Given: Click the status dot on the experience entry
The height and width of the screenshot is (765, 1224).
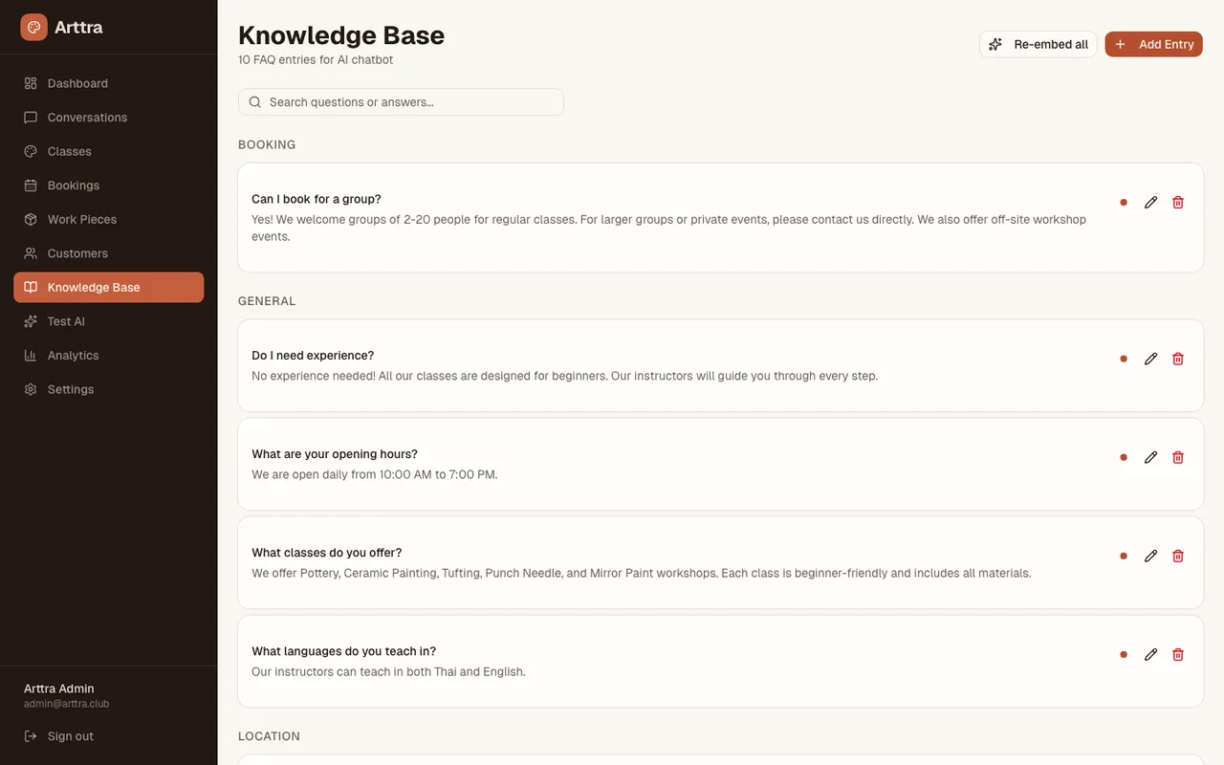Looking at the screenshot, I should click(1124, 359).
